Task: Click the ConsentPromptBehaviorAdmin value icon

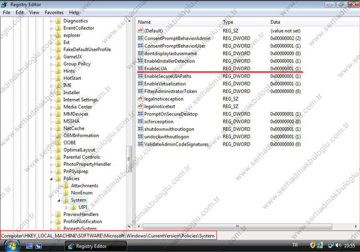Action: [x=140, y=38]
